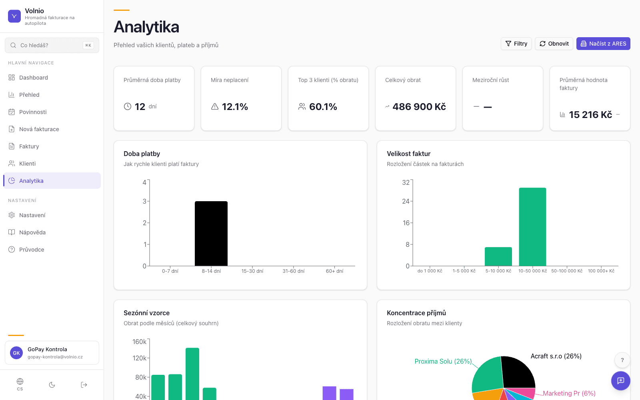The height and width of the screenshot is (400, 640).
Task: Open Povinnosti in navigation
Action: [x=52, y=112]
